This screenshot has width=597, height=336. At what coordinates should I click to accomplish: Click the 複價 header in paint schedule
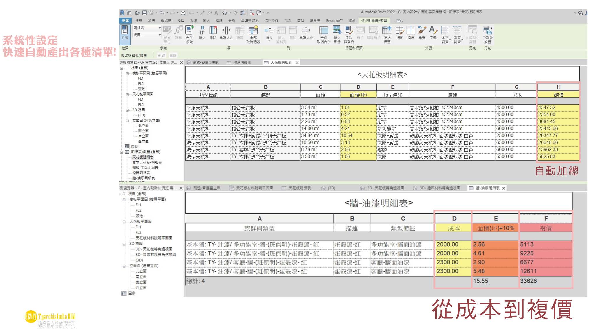pyautogui.click(x=545, y=228)
